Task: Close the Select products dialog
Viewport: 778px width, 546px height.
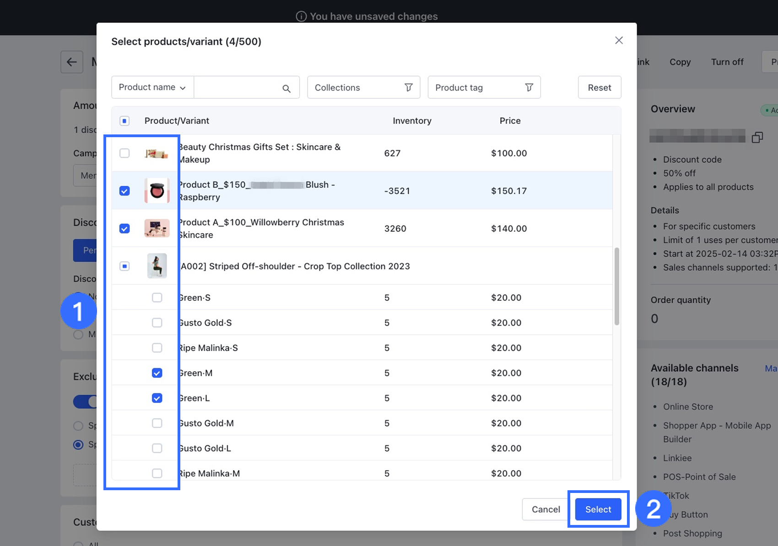Action: tap(619, 40)
